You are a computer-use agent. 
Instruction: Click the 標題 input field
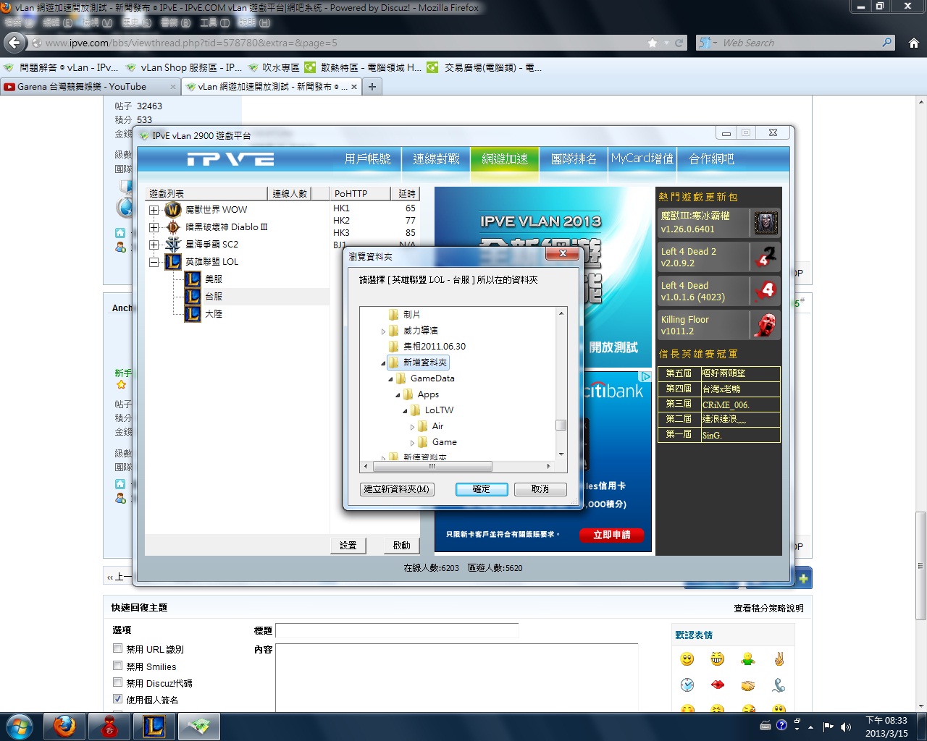[x=397, y=630]
